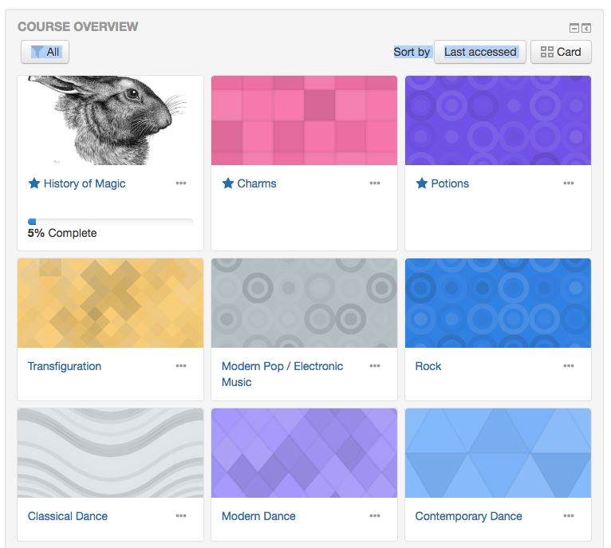Click the yellow Transfiguration course image
611x548 pixels.
tap(110, 303)
